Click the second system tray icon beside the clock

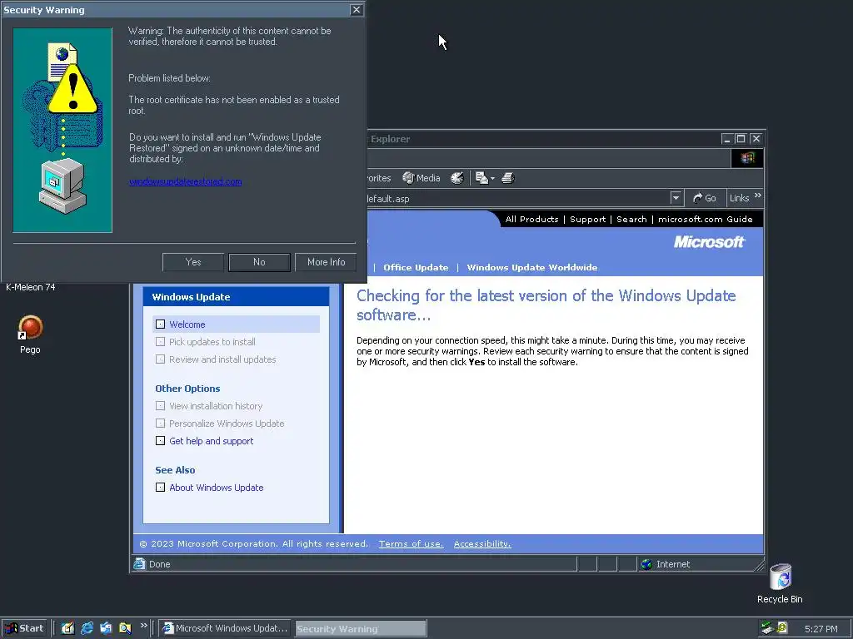tap(781, 627)
